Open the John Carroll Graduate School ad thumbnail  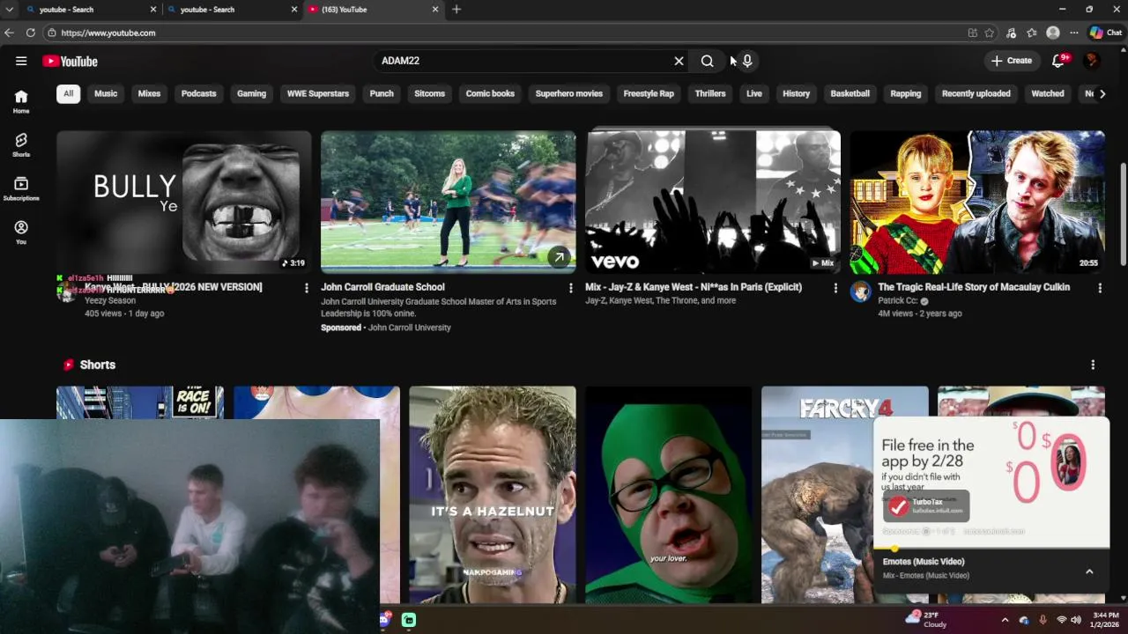(449, 202)
